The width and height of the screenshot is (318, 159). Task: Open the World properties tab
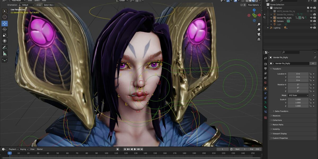coord(266,83)
